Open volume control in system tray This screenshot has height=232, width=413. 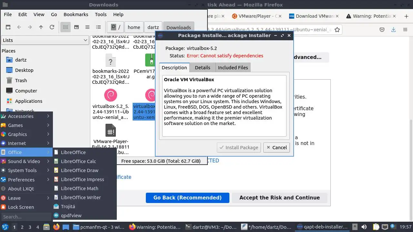(364, 227)
